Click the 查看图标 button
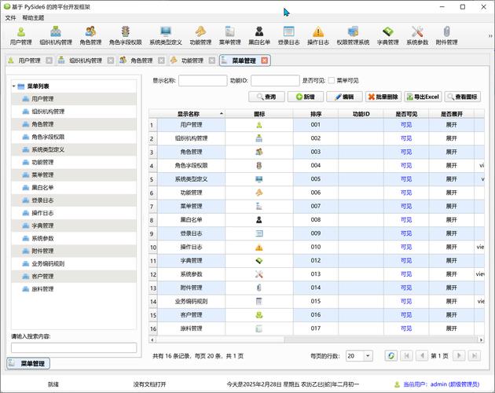The width and height of the screenshot is (495, 393). (463, 97)
